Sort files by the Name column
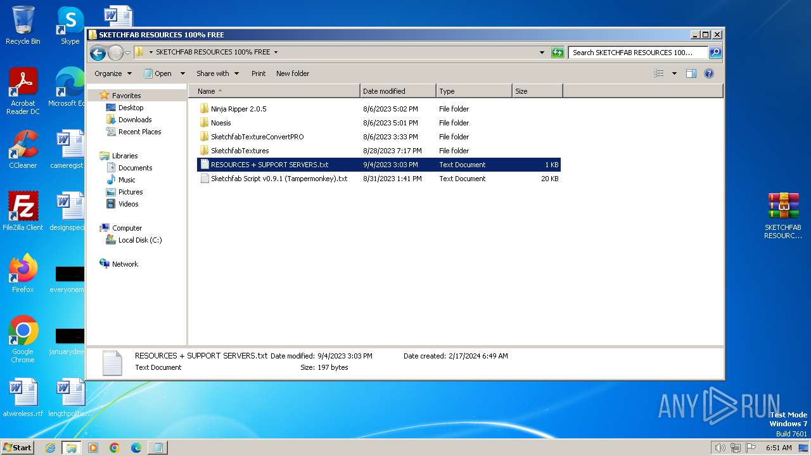811x456 pixels. pyautogui.click(x=274, y=91)
